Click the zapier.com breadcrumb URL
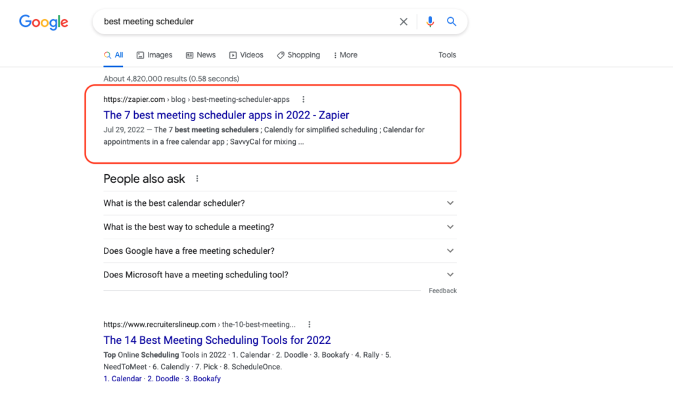The width and height of the screenshot is (673, 403). point(196,99)
